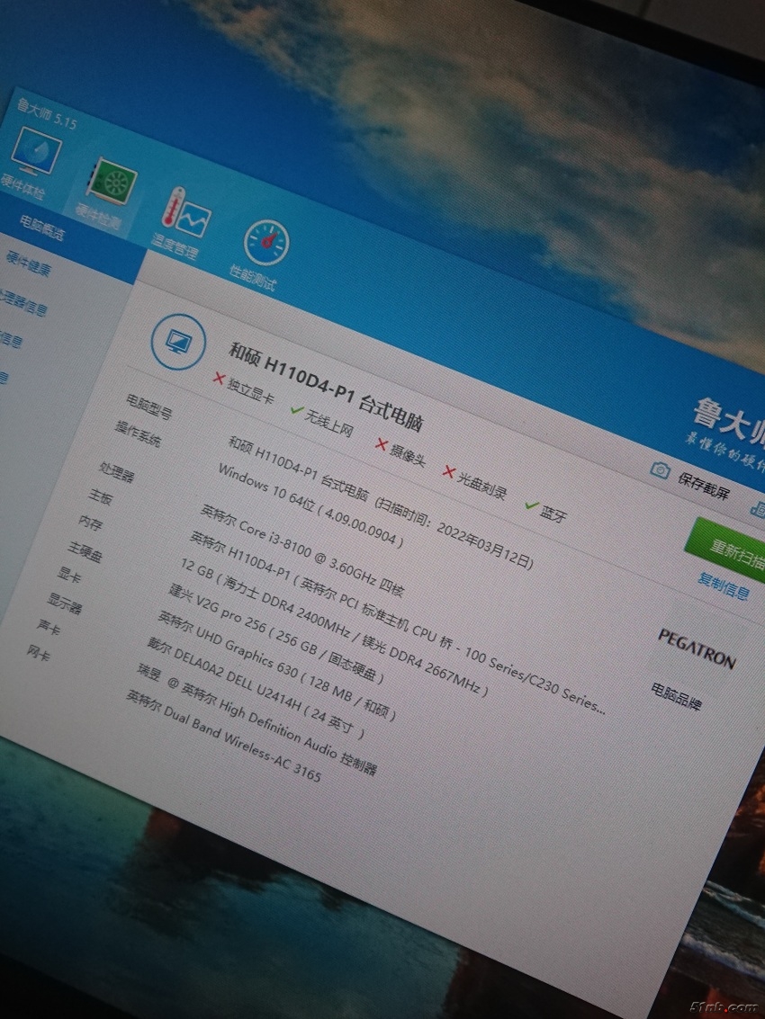Select 硬件健康 sidebar item

point(29,263)
